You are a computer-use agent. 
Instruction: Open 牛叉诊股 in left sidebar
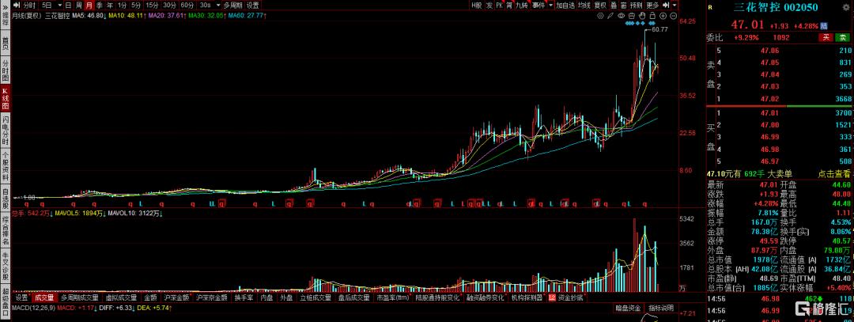tap(6, 265)
